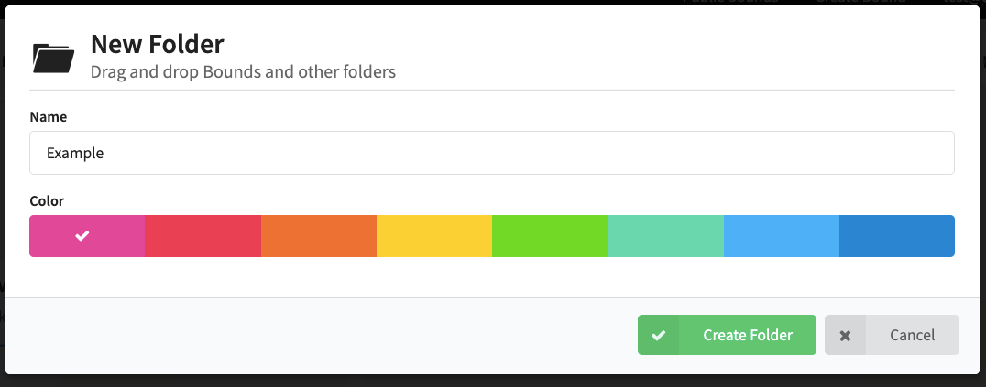Click the Create Folder button label

[748, 335]
